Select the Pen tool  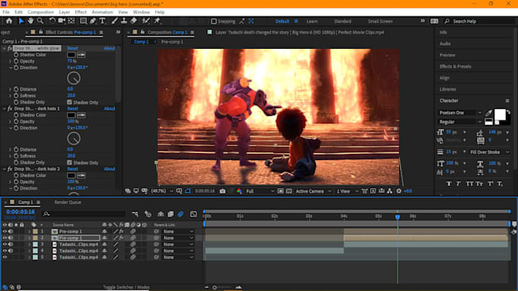click(x=93, y=21)
